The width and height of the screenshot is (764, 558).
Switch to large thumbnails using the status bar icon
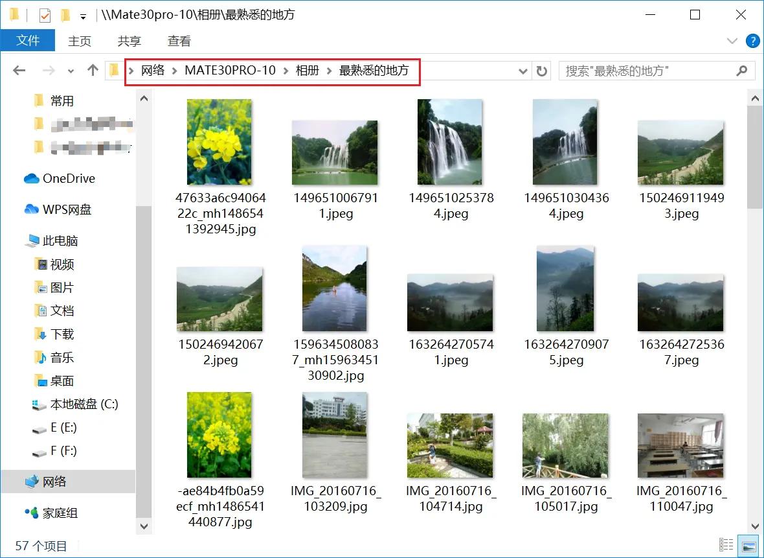pos(748,545)
